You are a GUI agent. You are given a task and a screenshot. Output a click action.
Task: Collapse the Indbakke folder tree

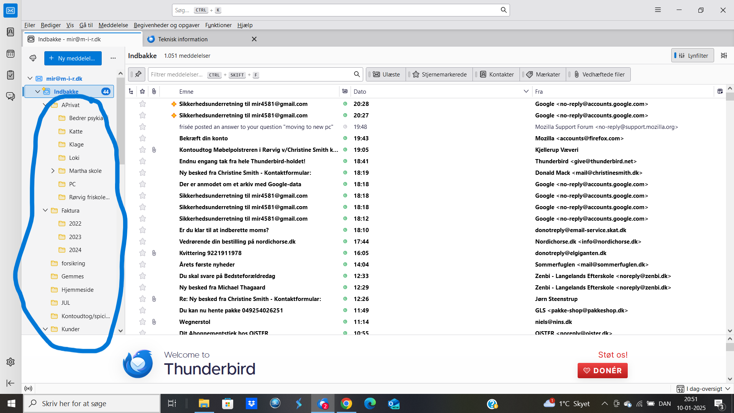click(x=37, y=91)
